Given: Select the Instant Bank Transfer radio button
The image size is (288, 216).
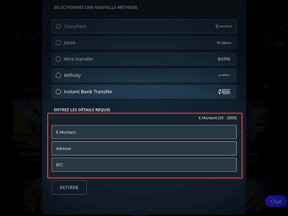Looking at the screenshot, I should (58, 92).
